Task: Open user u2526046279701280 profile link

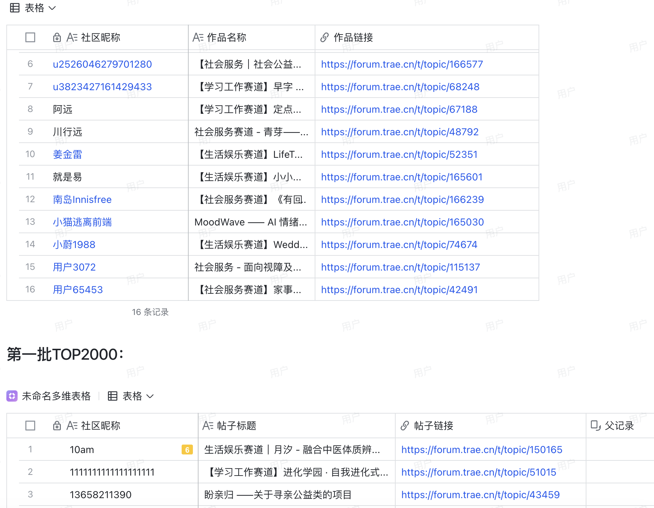Action: pos(102,64)
